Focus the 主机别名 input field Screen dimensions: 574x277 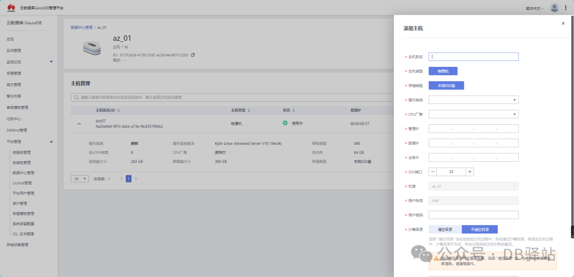(x=474, y=57)
